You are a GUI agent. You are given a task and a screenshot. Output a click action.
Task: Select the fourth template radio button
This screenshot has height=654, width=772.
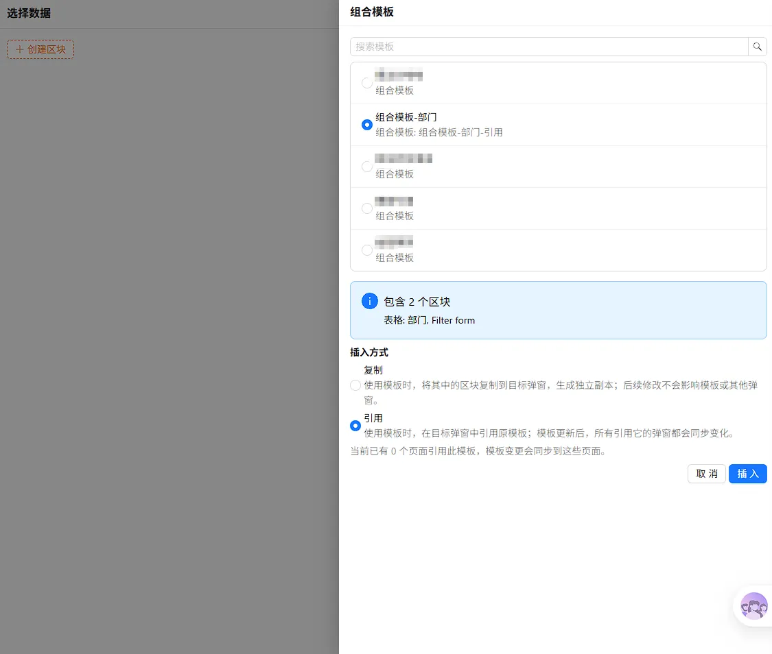(x=367, y=208)
